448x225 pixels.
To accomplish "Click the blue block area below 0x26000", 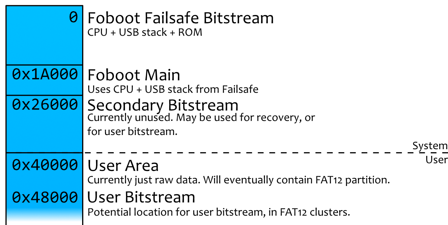I will pyautogui.click(x=44, y=131).
